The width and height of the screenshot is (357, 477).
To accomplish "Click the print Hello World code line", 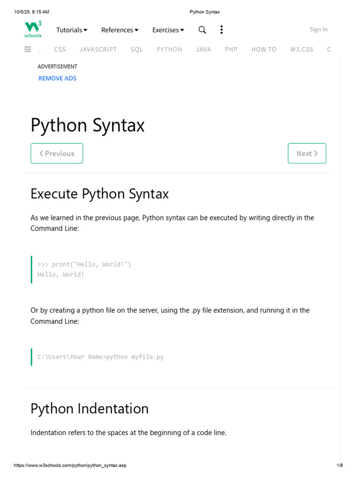I will coord(84,264).
